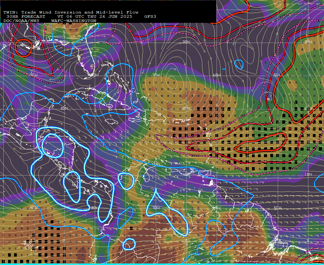Click the 'WAFC-WASHINGTON' header text
The image size is (324, 265).
74,21
